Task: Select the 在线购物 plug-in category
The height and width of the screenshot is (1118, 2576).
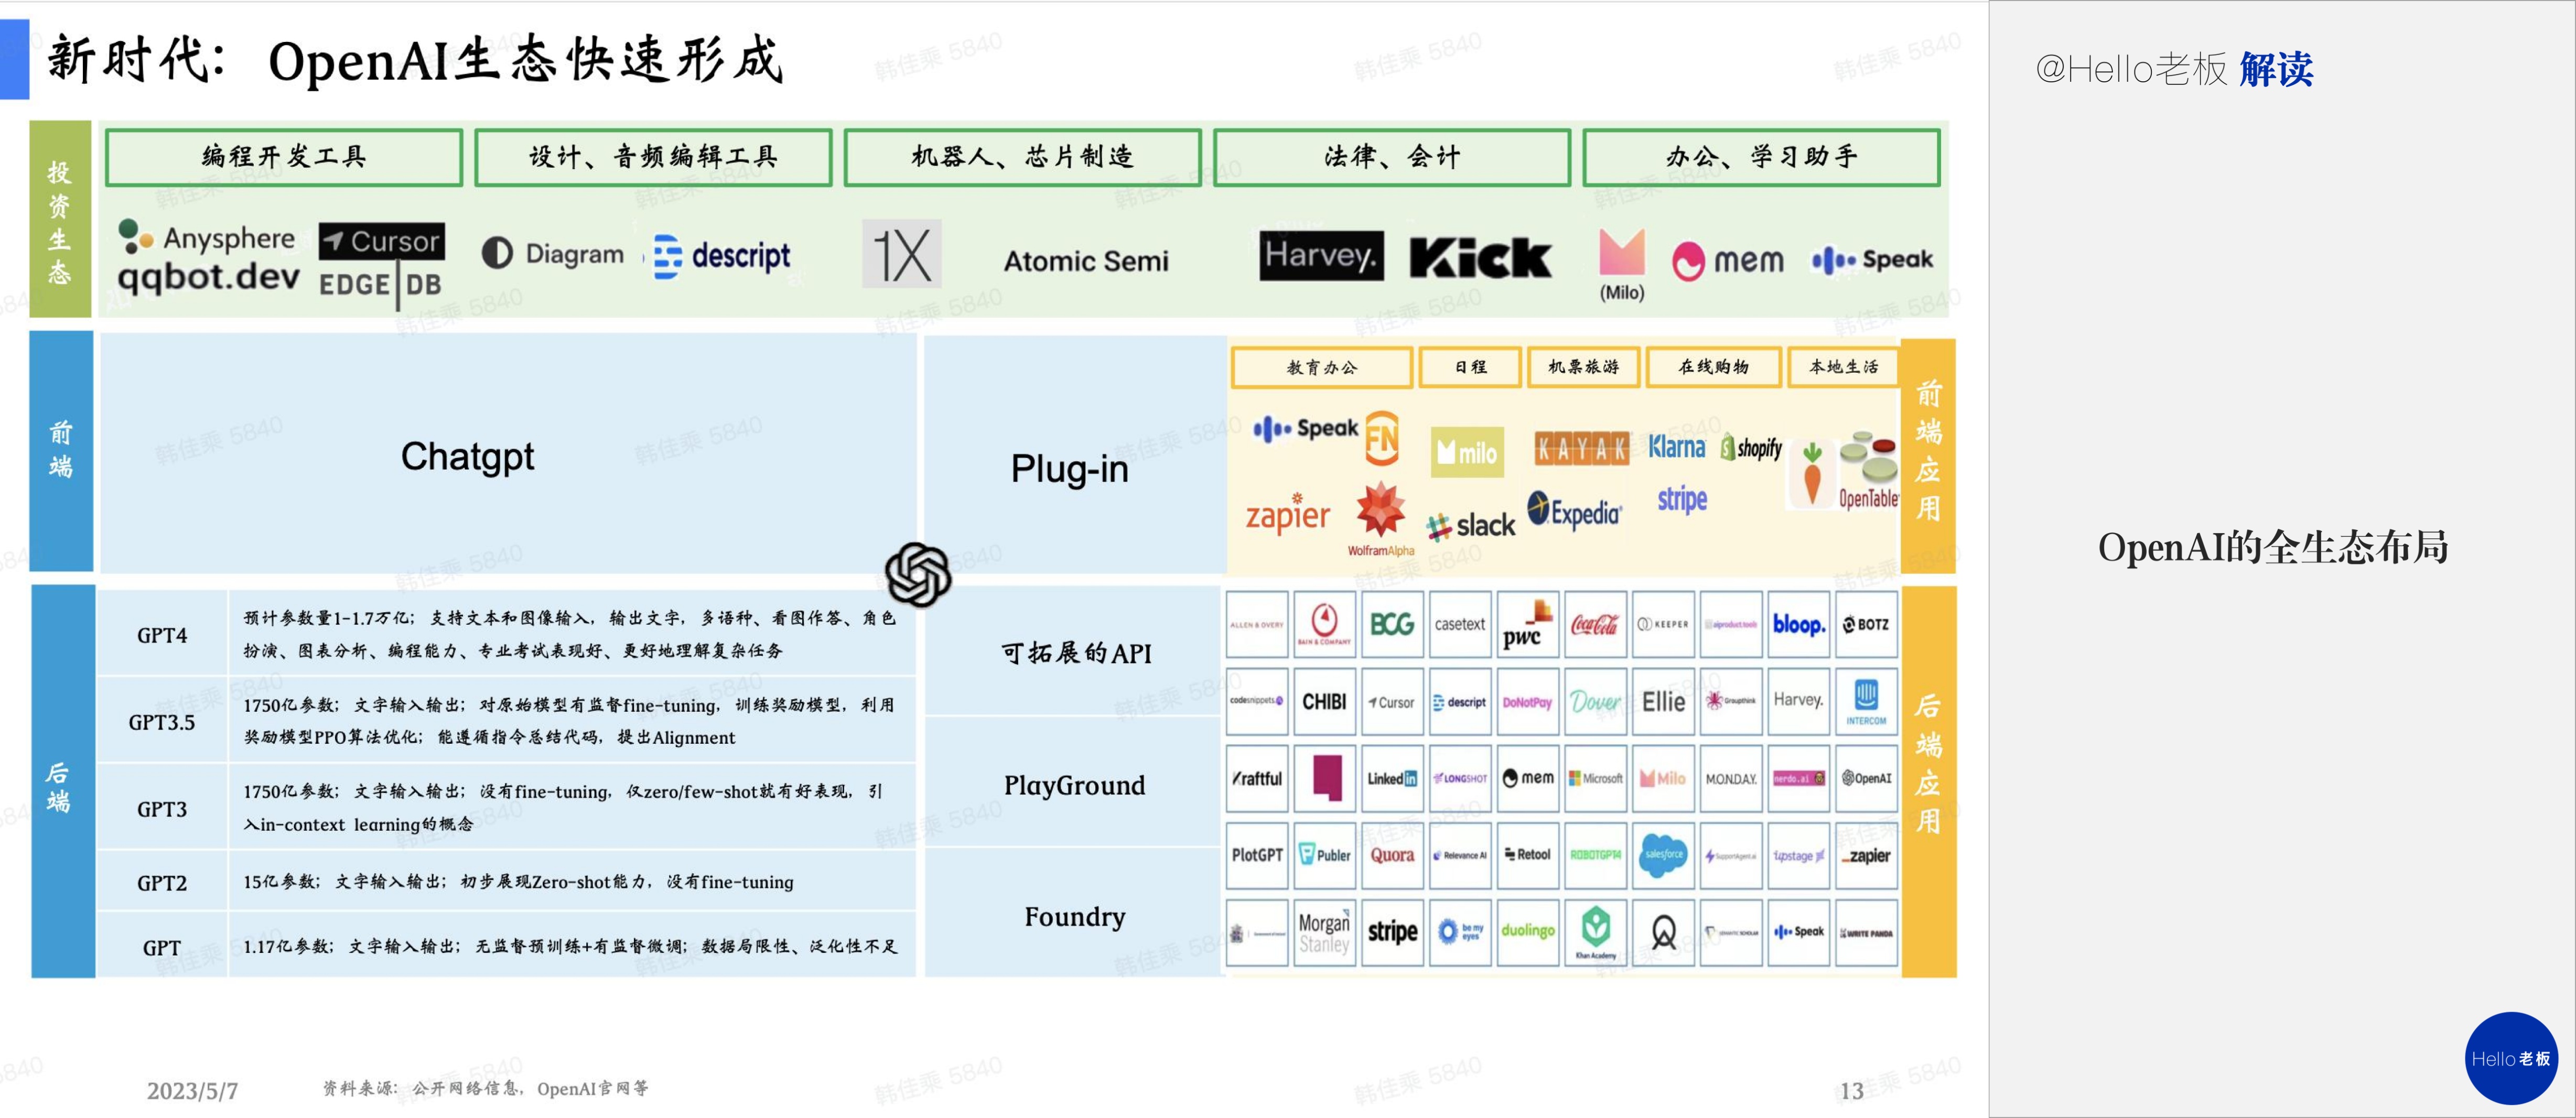Action: (1713, 367)
